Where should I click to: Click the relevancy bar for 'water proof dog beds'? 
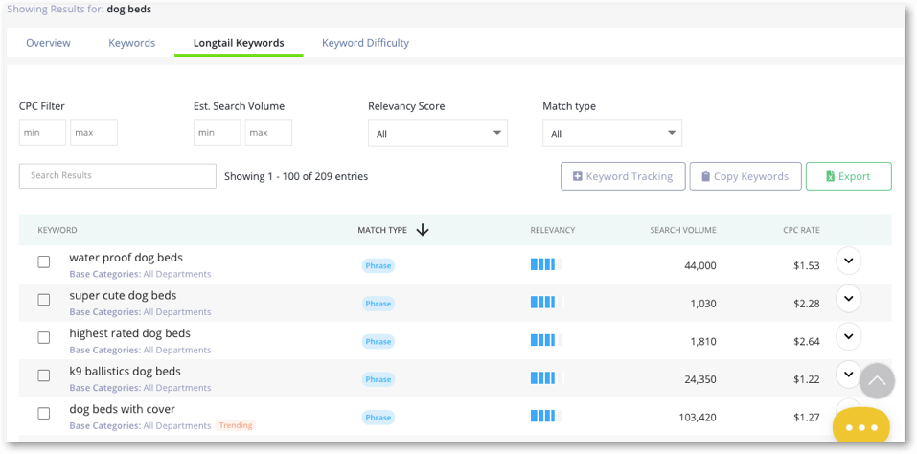546,264
